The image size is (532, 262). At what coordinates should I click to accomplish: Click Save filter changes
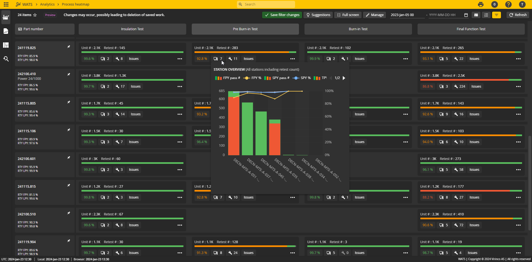(x=282, y=15)
